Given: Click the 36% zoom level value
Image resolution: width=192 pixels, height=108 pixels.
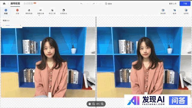Looking at the screenshot, I should pos(98,104).
